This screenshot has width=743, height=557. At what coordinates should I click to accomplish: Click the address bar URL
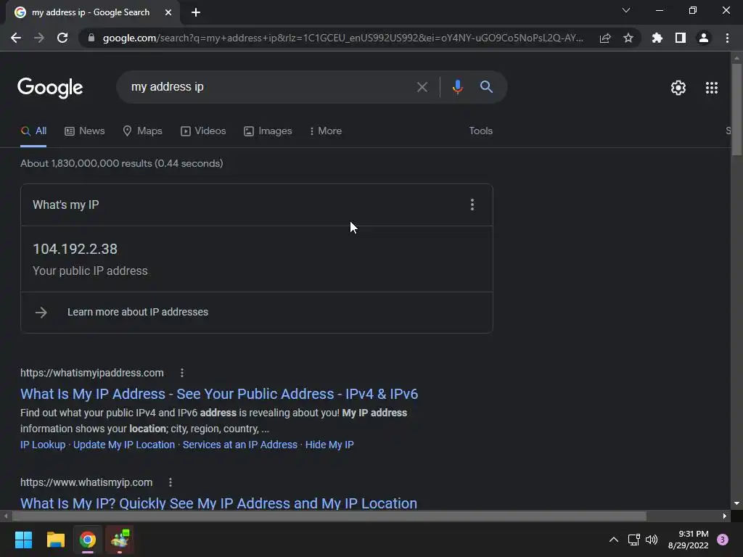343,38
